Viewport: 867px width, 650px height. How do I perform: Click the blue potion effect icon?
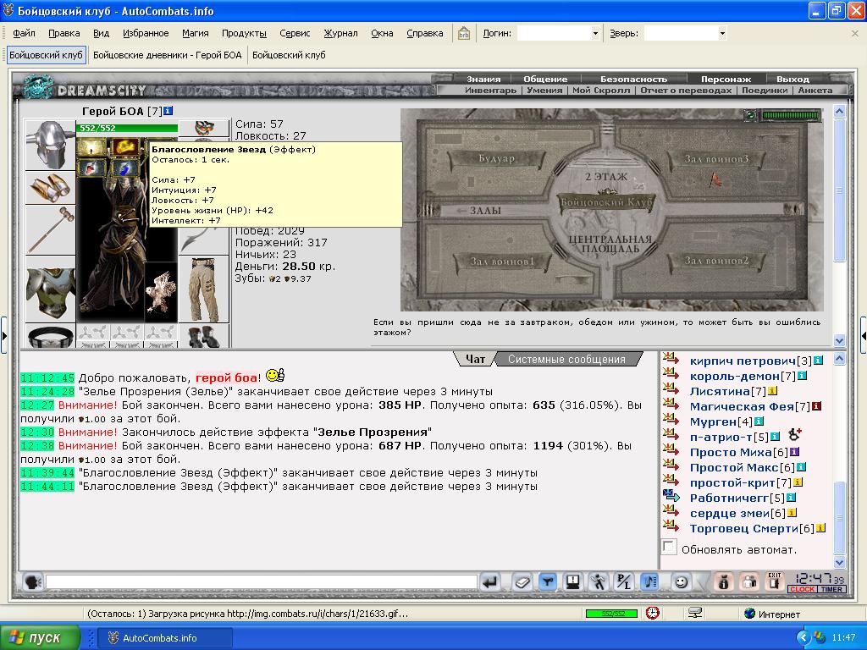(125, 168)
